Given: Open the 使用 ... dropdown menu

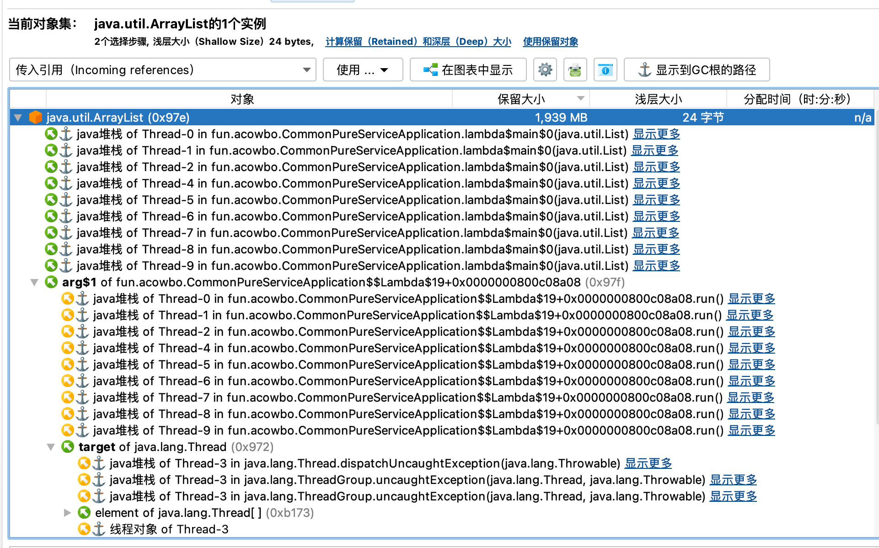Looking at the screenshot, I should tap(362, 70).
